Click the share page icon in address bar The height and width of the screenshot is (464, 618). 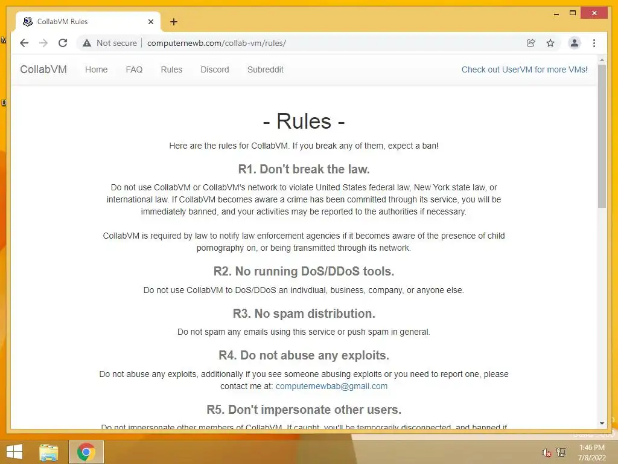(531, 43)
